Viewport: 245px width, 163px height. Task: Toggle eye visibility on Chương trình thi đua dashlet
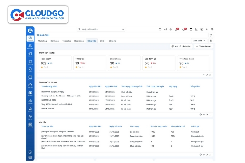pyautogui.click(x=204, y=114)
